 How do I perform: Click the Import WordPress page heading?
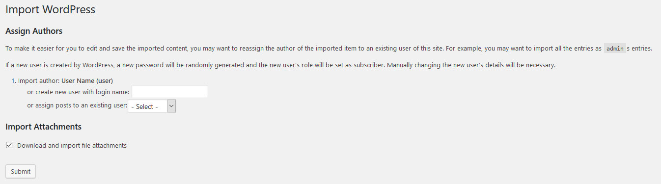pos(50,9)
